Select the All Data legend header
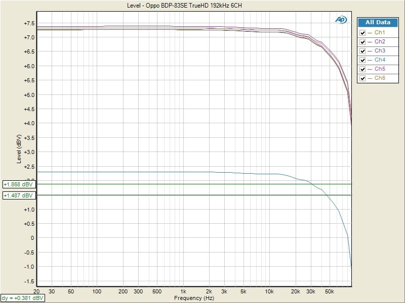The width and height of the screenshot is (405, 303). point(378,22)
